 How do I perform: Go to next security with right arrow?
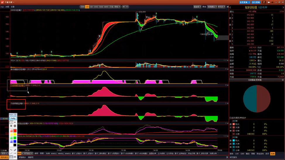[x=283, y=7]
